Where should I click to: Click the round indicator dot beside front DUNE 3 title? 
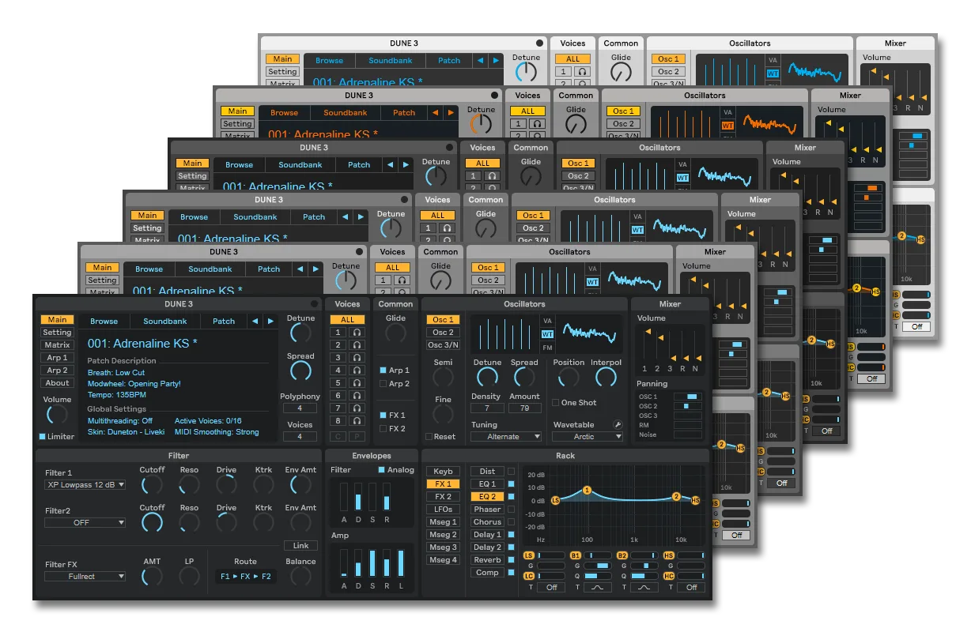pos(314,304)
